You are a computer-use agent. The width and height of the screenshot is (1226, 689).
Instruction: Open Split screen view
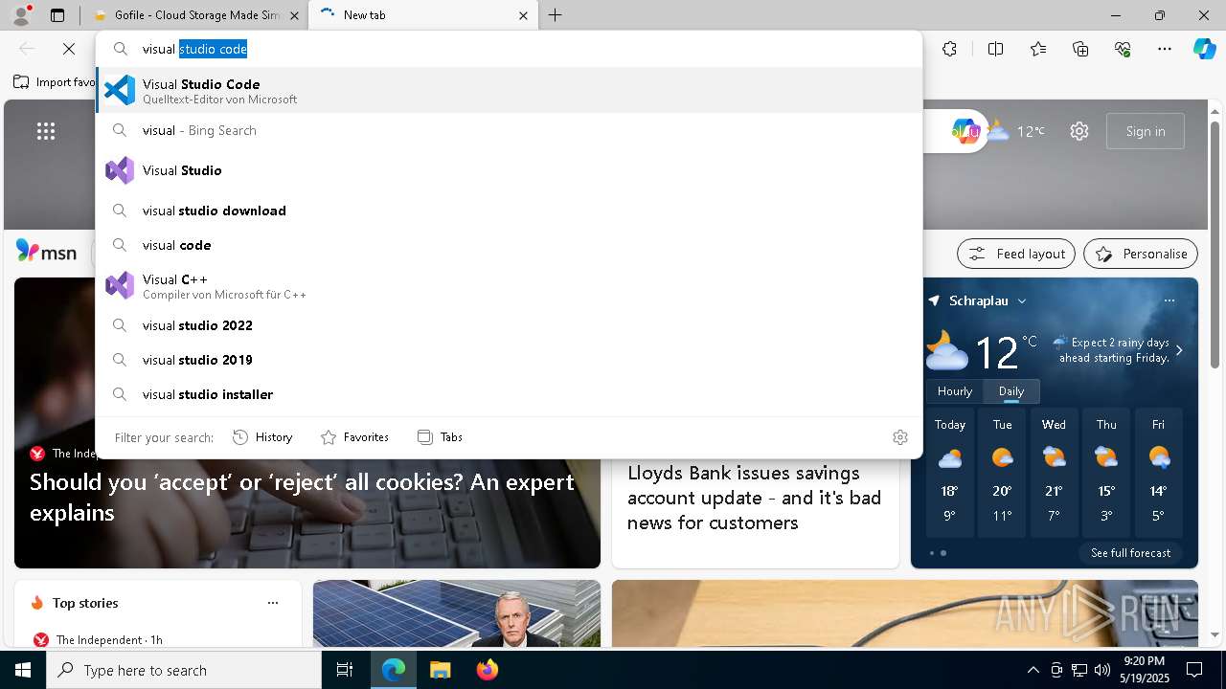(995, 49)
